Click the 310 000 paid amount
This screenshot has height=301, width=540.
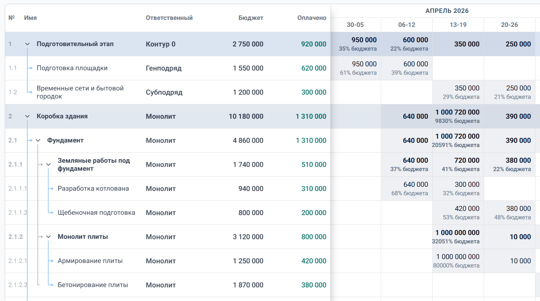[x=314, y=189]
